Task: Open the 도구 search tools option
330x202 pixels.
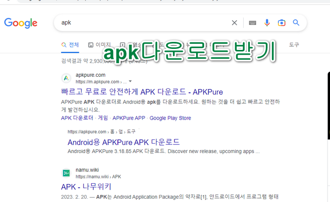Action: (294, 45)
